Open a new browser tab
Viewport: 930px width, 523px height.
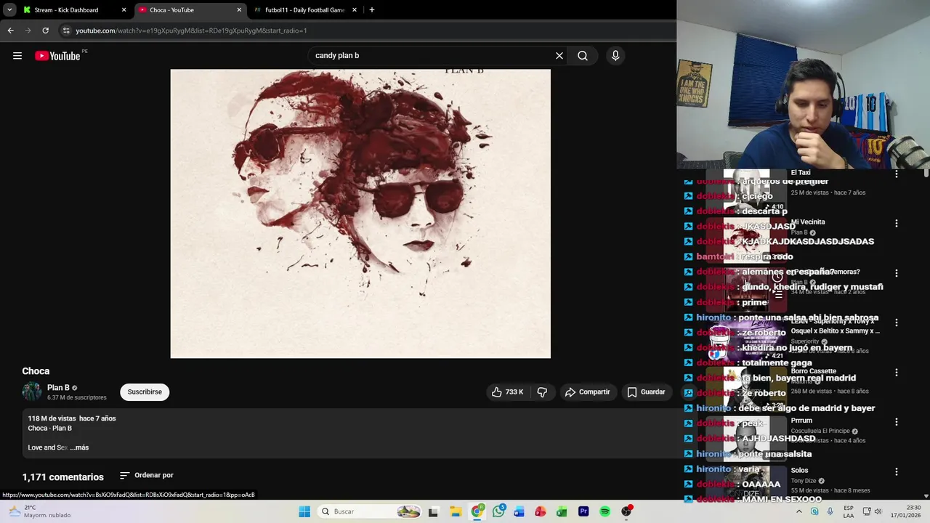[x=372, y=10]
